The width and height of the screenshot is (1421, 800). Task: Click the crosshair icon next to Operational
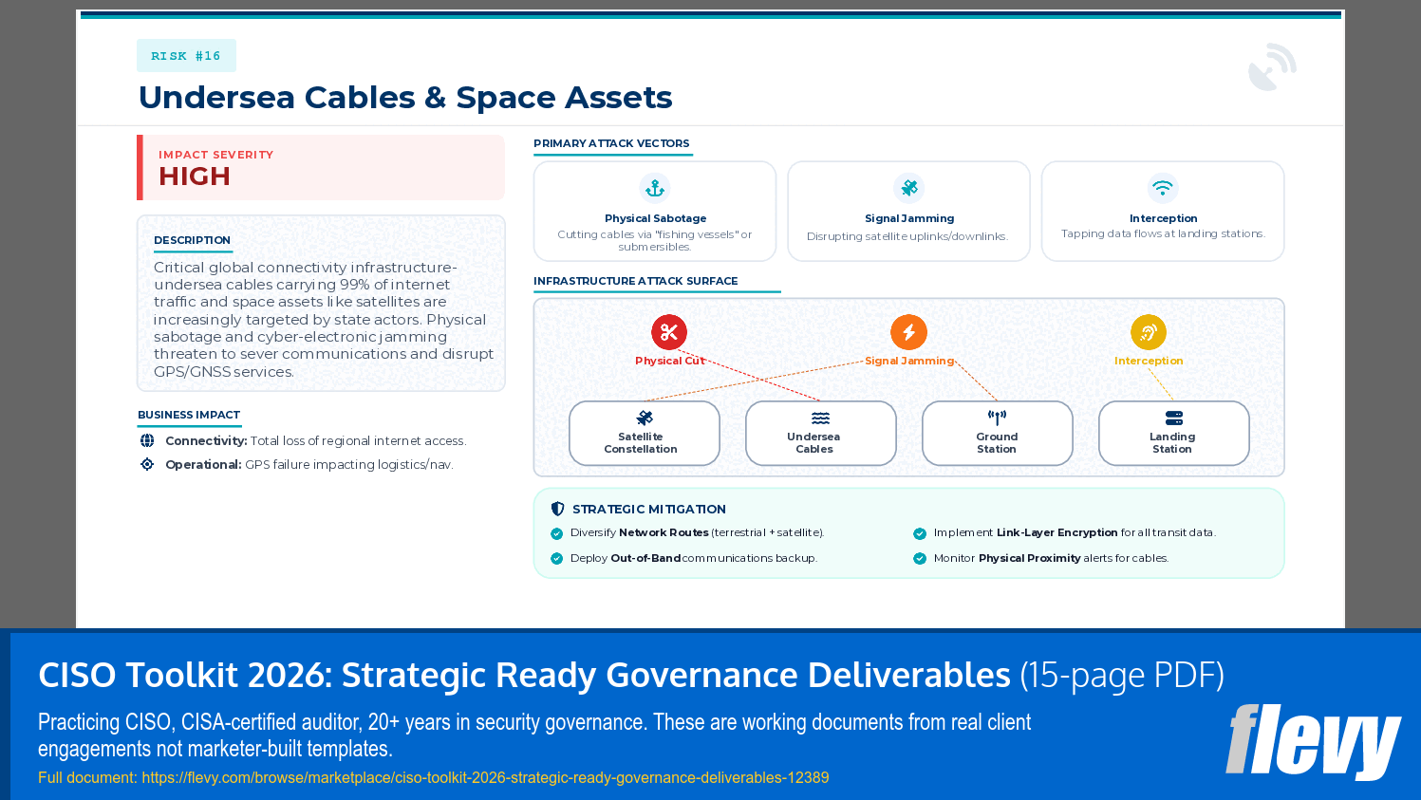tap(147, 464)
